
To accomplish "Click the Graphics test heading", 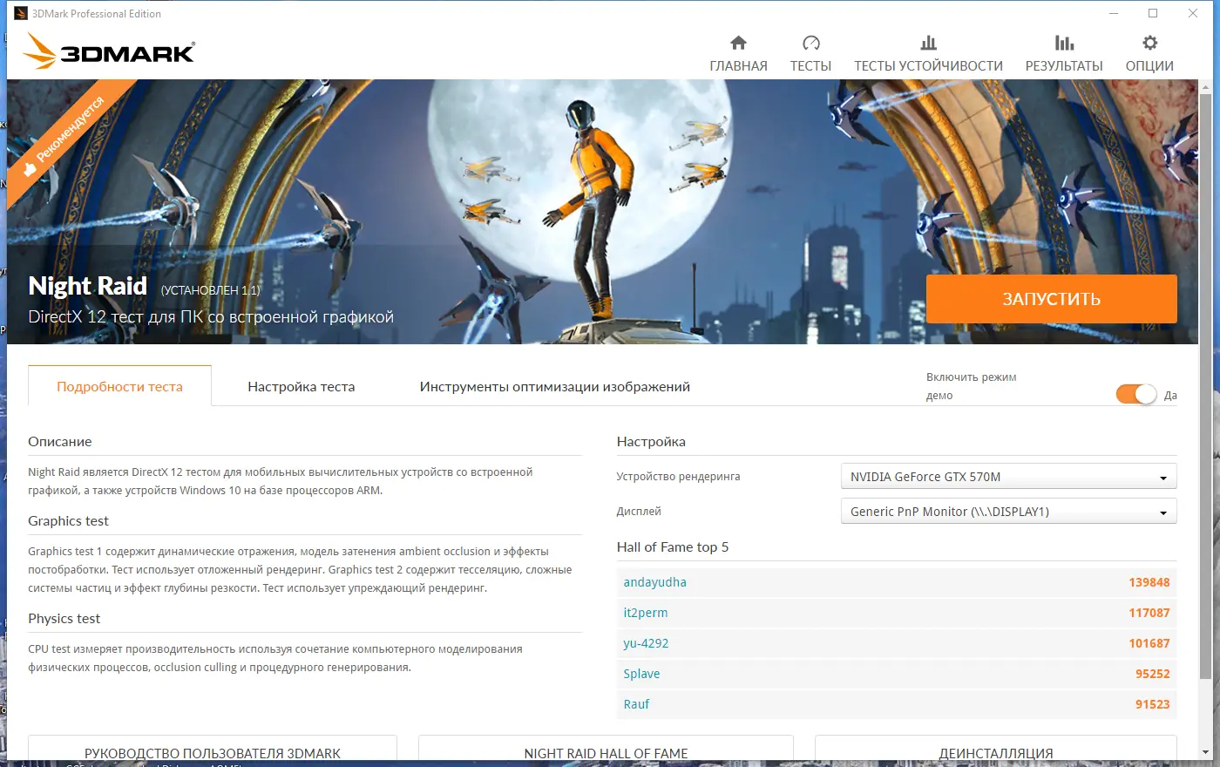I will 68,521.
